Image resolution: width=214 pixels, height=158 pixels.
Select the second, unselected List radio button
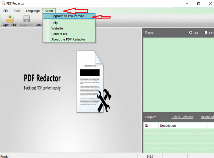click(x=206, y=32)
